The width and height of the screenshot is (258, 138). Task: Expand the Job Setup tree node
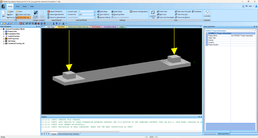click(x=4, y=41)
